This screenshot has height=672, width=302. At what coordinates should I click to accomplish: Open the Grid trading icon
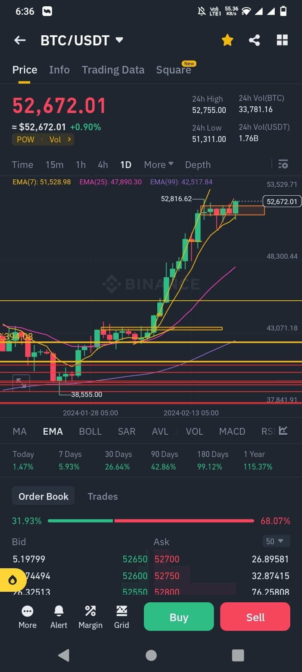coord(122,617)
